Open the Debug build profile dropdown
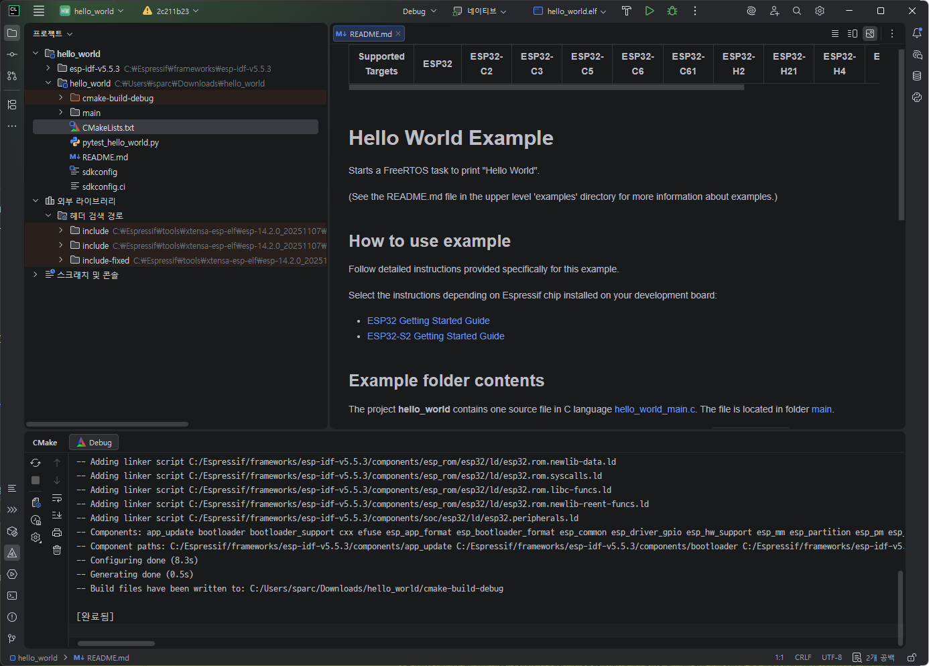This screenshot has width=929, height=666. coord(420,11)
